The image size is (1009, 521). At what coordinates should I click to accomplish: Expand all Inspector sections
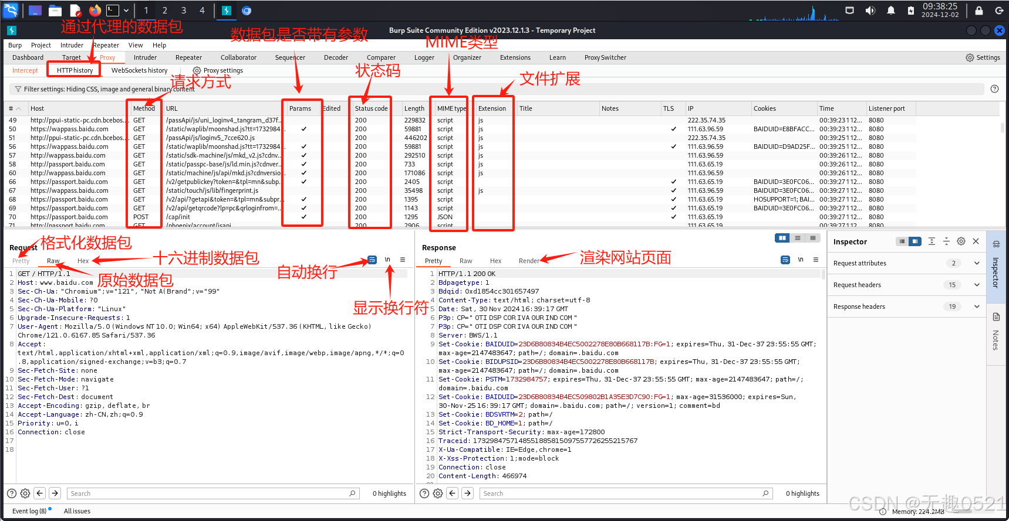point(932,241)
